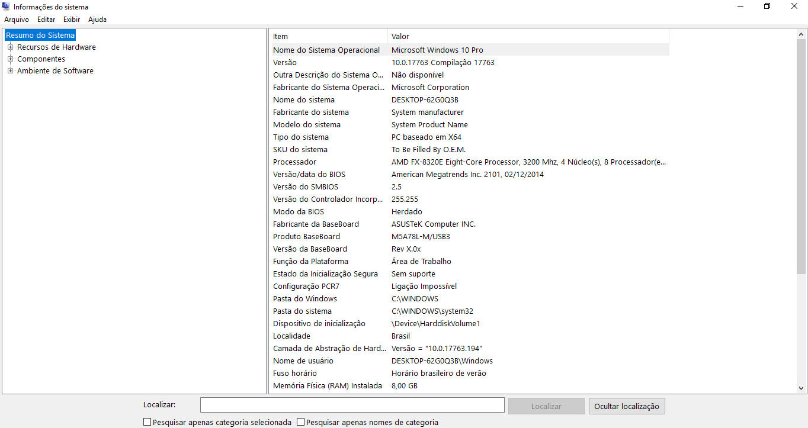Select the Versão/data do BIOS row
The image size is (808, 428).
pos(470,175)
